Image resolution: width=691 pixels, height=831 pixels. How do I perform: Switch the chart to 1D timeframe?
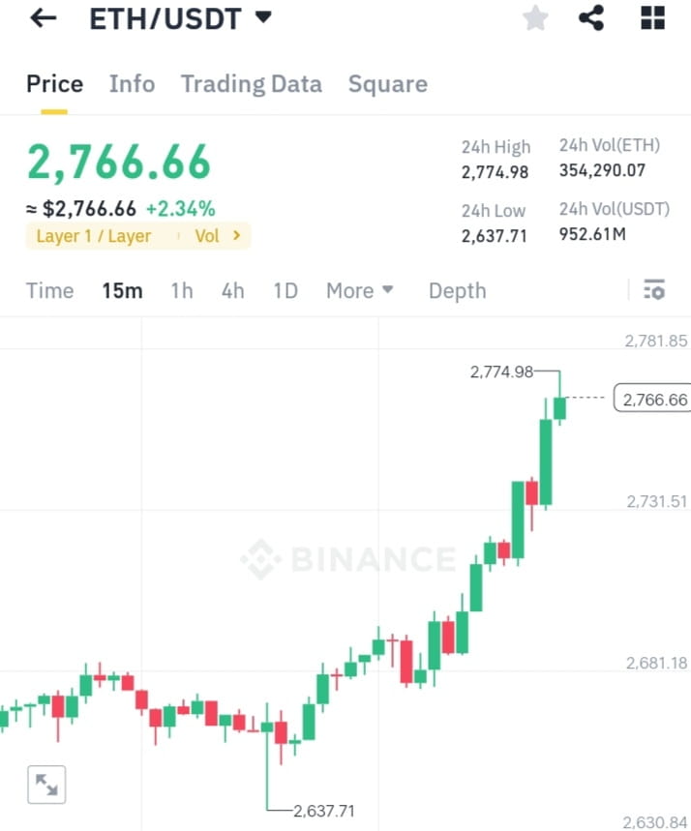pos(285,290)
